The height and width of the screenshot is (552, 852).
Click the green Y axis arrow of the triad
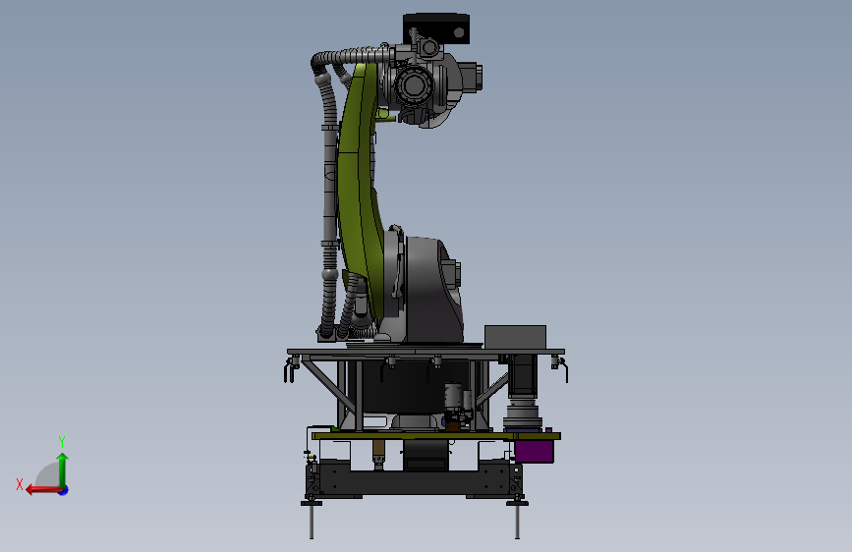tap(63, 469)
